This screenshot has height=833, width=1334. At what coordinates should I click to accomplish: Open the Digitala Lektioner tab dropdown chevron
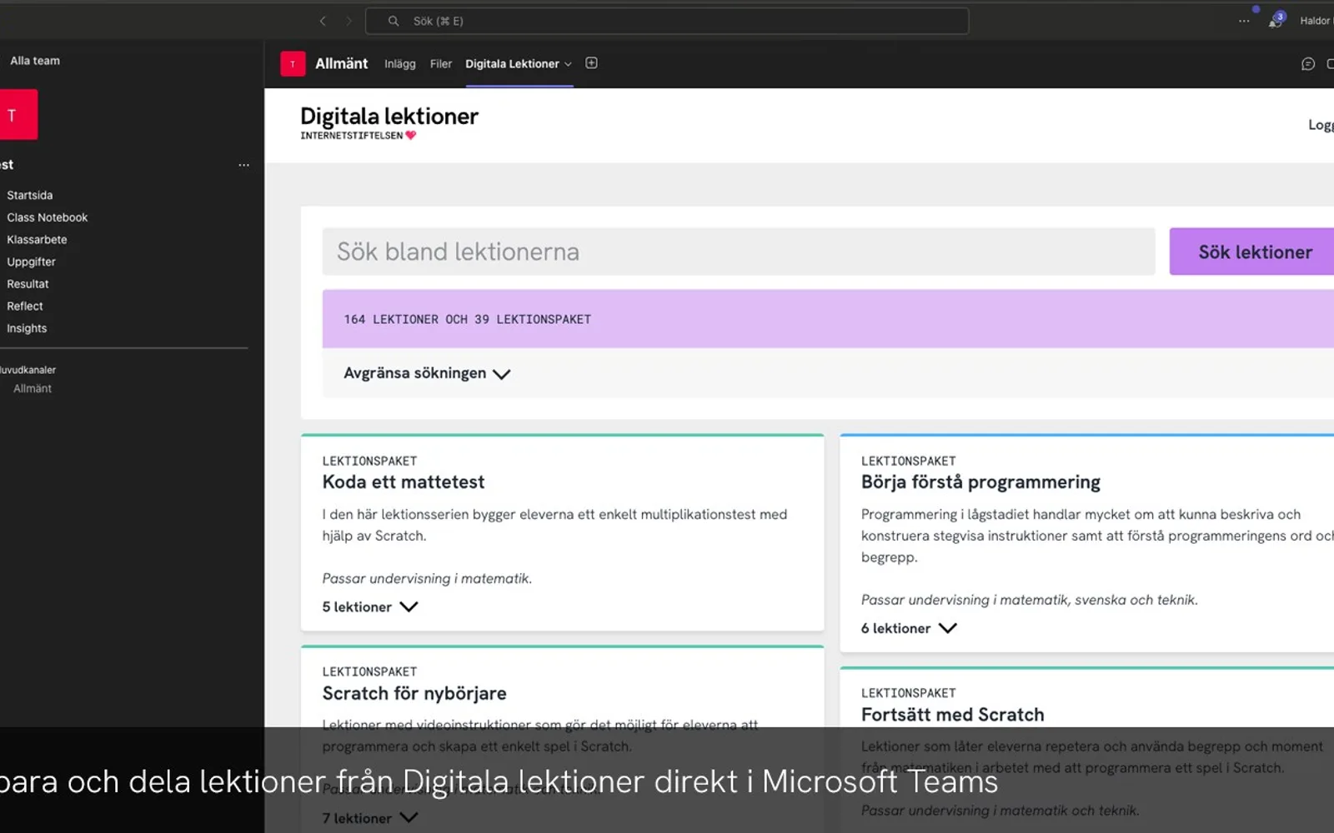click(568, 64)
